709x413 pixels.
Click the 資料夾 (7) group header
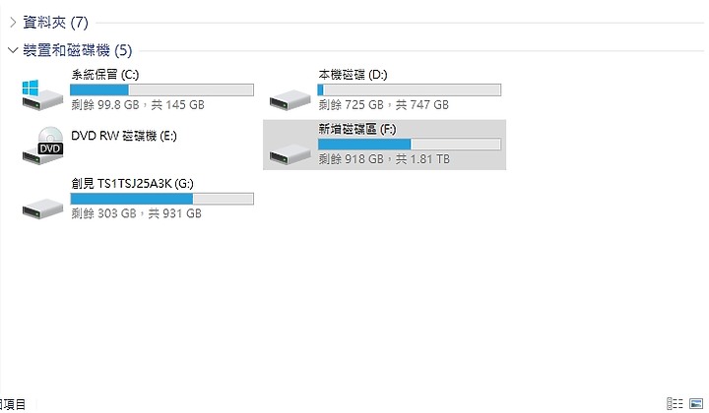[55, 22]
